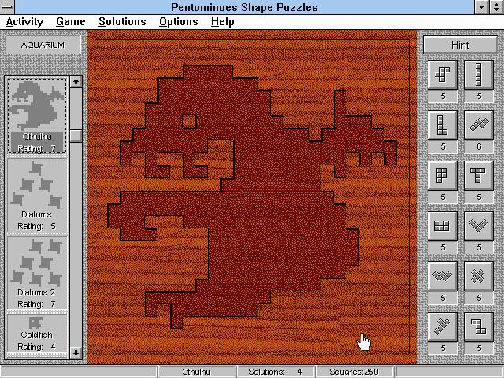Choose the Y-pentomino piece button

point(443,327)
